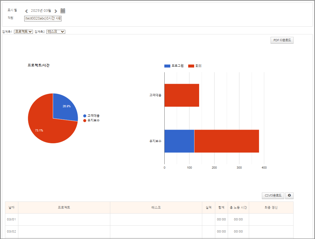Click the employee name input field
Image resolution: width=315 pixels, height=239 pixels.
click(43, 18)
